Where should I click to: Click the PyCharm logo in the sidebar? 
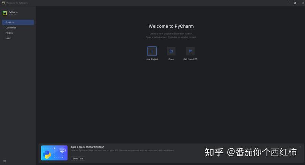pos(5,13)
